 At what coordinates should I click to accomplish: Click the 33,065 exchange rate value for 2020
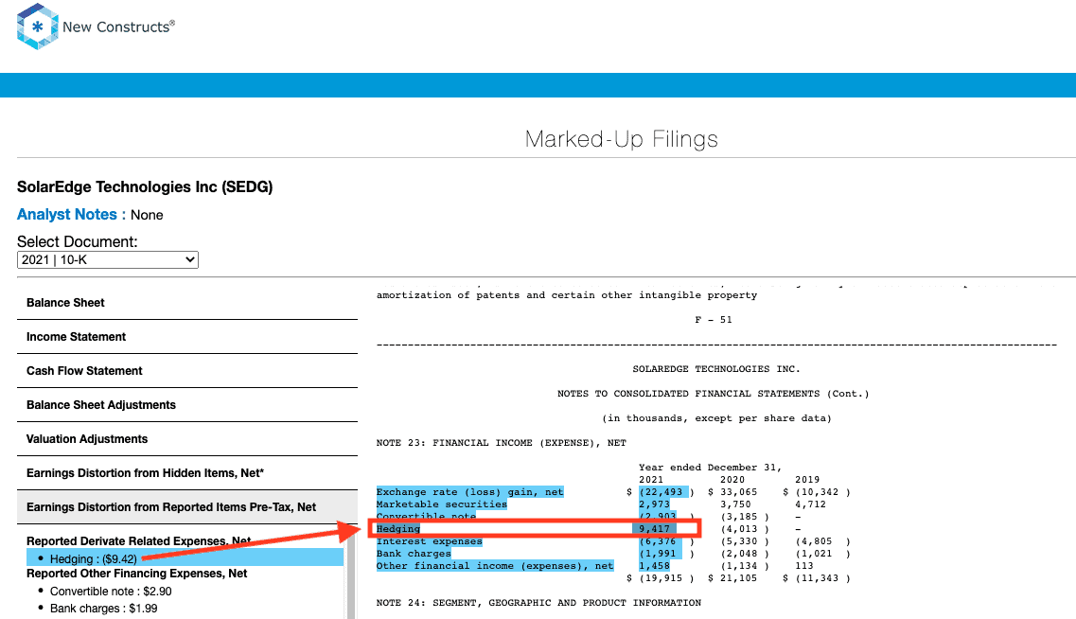739,492
